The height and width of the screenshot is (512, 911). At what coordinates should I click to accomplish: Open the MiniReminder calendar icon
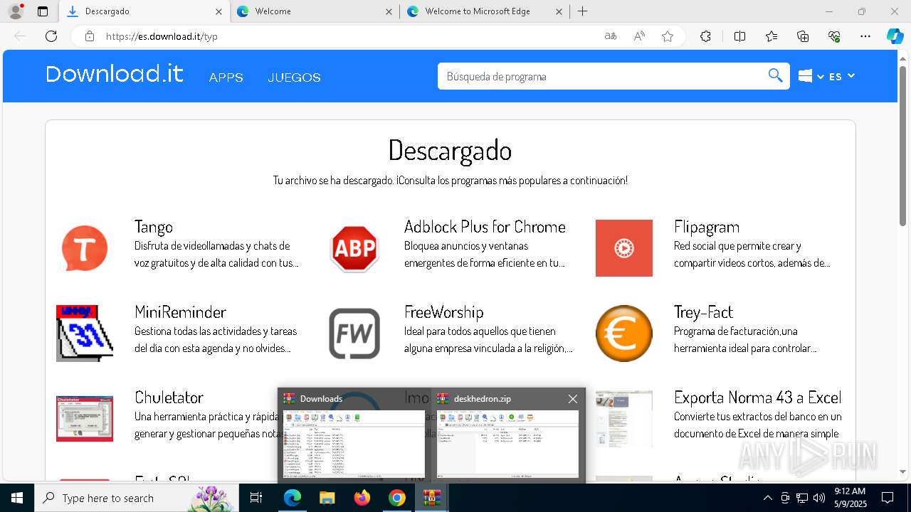pyautogui.click(x=85, y=334)
